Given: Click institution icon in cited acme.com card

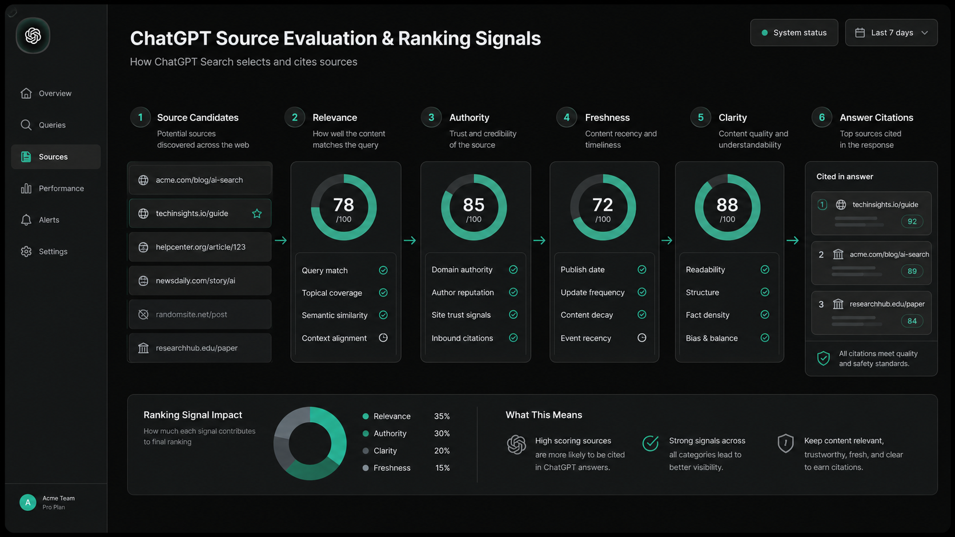Looking at the screenshot, I should pyautogui.click(x=838, y=255).
